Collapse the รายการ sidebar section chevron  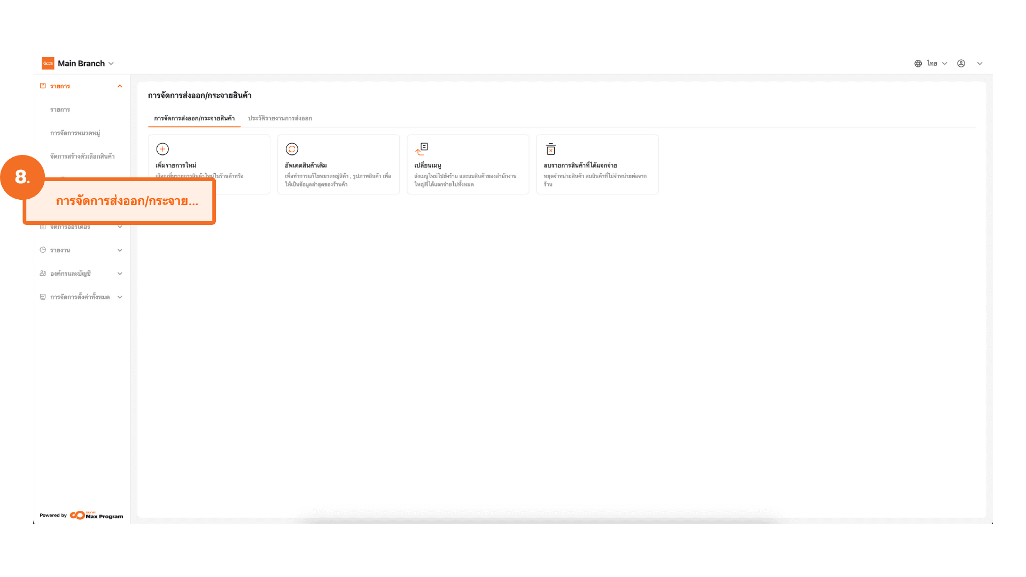[x=120, y=86]
